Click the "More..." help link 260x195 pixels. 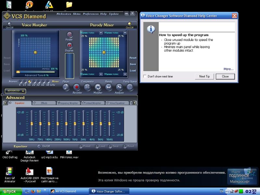point(228,69)
